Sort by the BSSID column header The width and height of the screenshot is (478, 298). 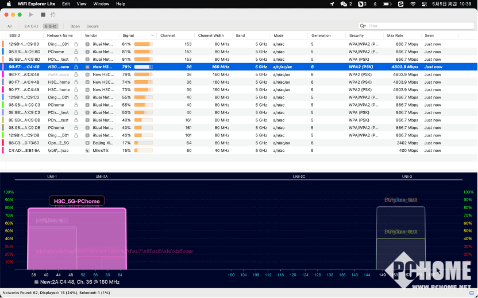tap(14, 36)
